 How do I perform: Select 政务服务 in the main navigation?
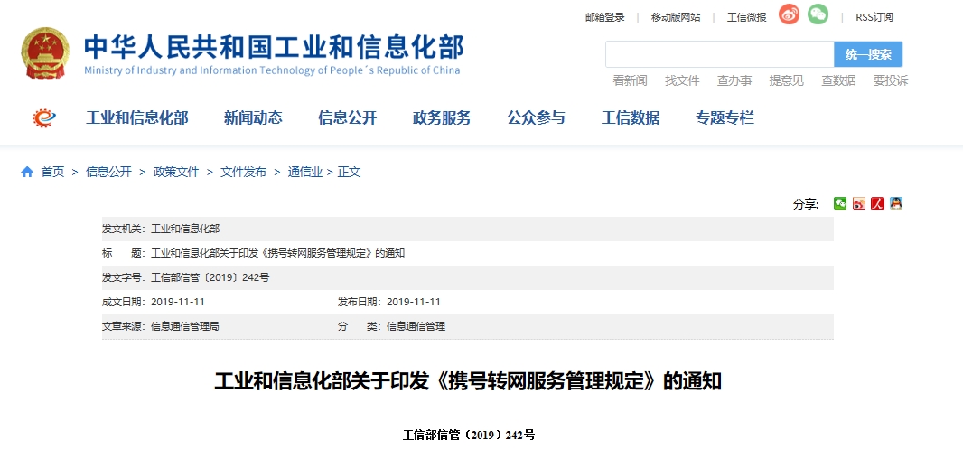click(x=442, y=117)
